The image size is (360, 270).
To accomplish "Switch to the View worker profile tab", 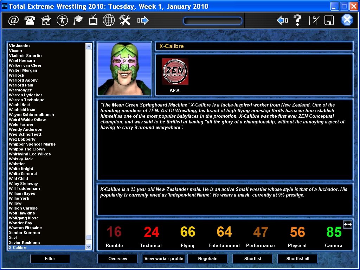I will [164, 258].
